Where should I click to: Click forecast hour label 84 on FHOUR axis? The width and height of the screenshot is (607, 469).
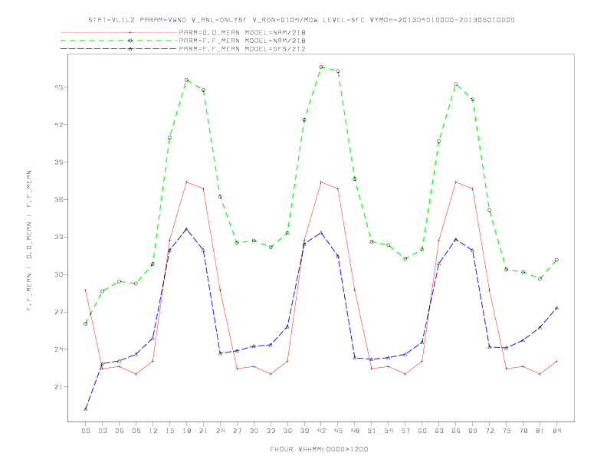tap(556, 431)
